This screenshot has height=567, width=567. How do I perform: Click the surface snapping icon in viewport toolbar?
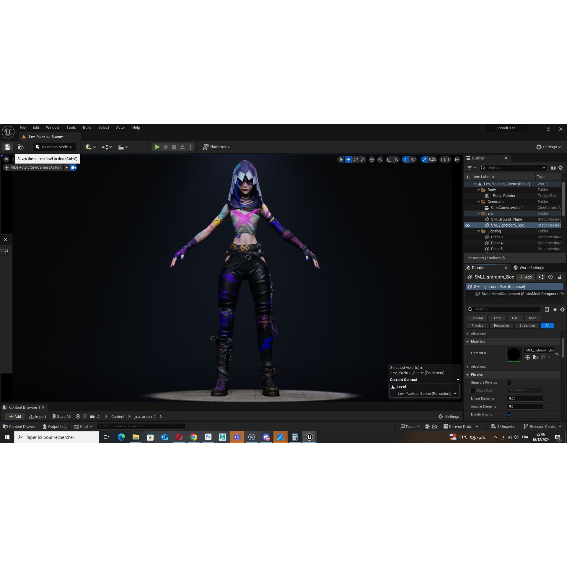click(380, 159)
